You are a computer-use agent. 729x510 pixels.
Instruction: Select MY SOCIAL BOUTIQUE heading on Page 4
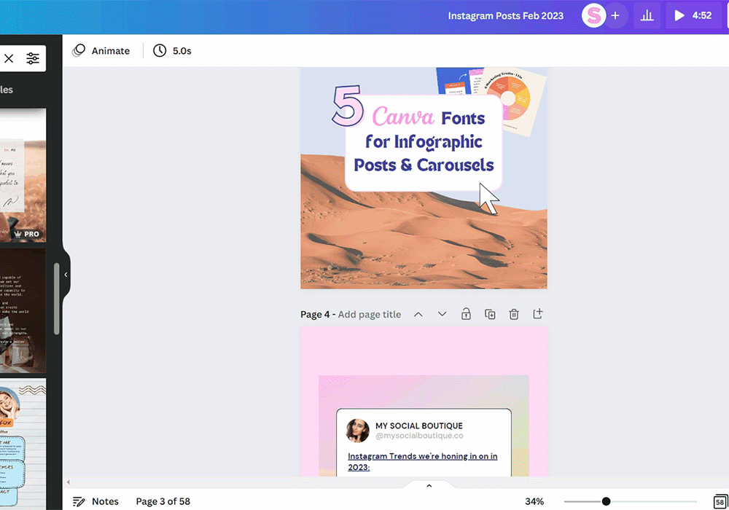[x=419, y=425]
